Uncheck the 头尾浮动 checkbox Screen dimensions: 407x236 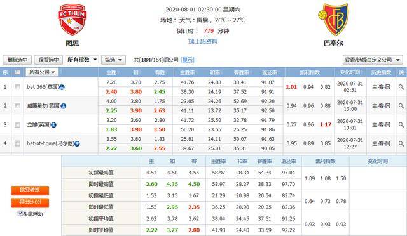(x=20, y=213)
